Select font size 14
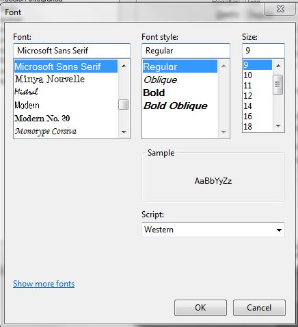 point(258,106)
